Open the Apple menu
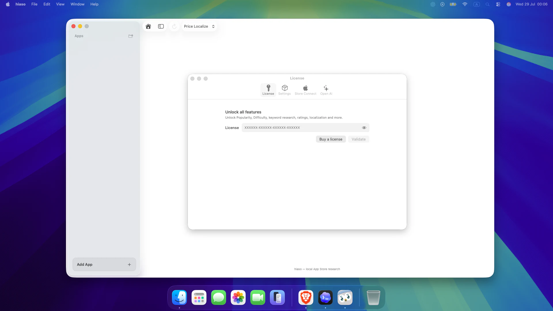Screen dimensions: 553x311 click(x=8, y=4)
